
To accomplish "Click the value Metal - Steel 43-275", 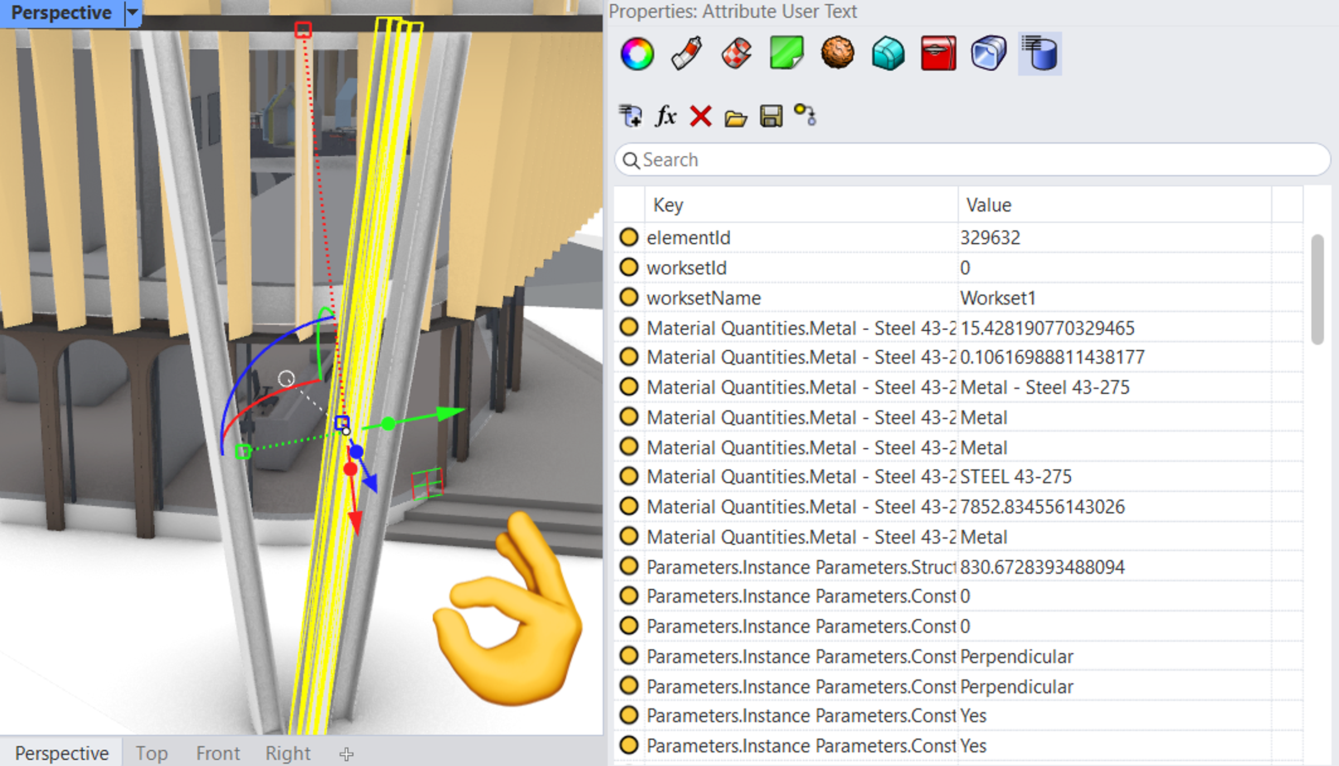I will [1045, 387].
